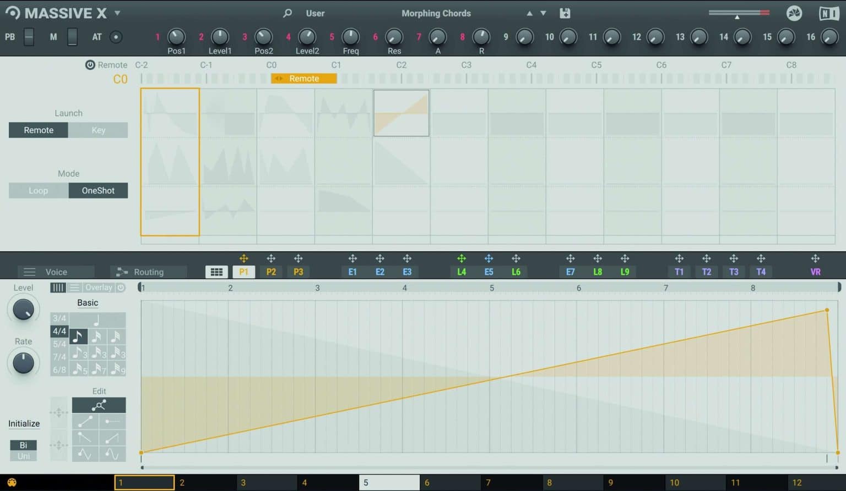
Task: Activate the pencil vertical-bars draw mode near Level
Action: pos(58,287)
